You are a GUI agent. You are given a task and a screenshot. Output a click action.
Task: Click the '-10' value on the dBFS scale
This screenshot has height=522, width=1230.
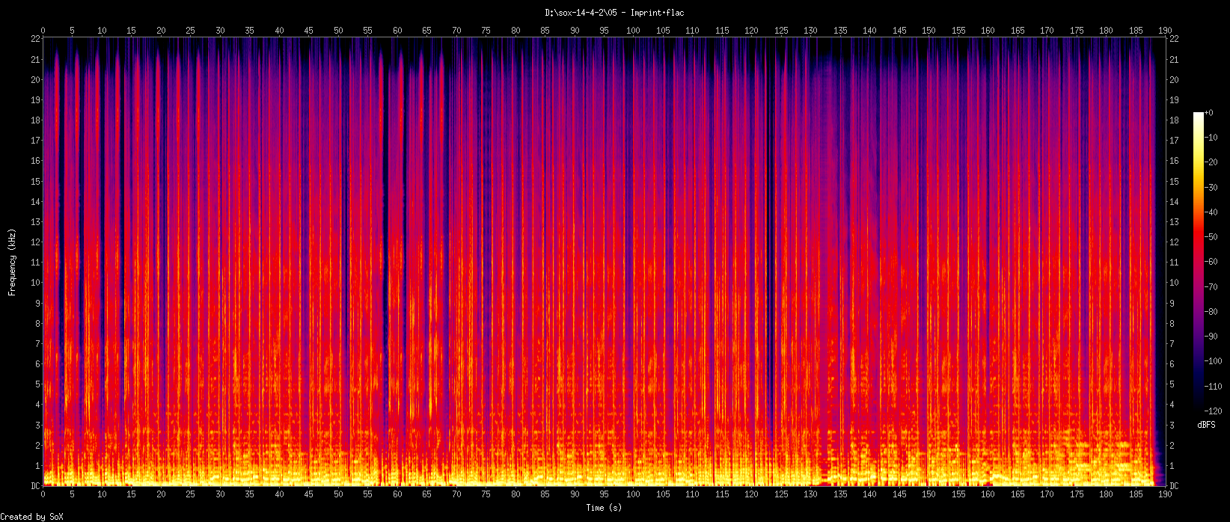(1211, 137)
